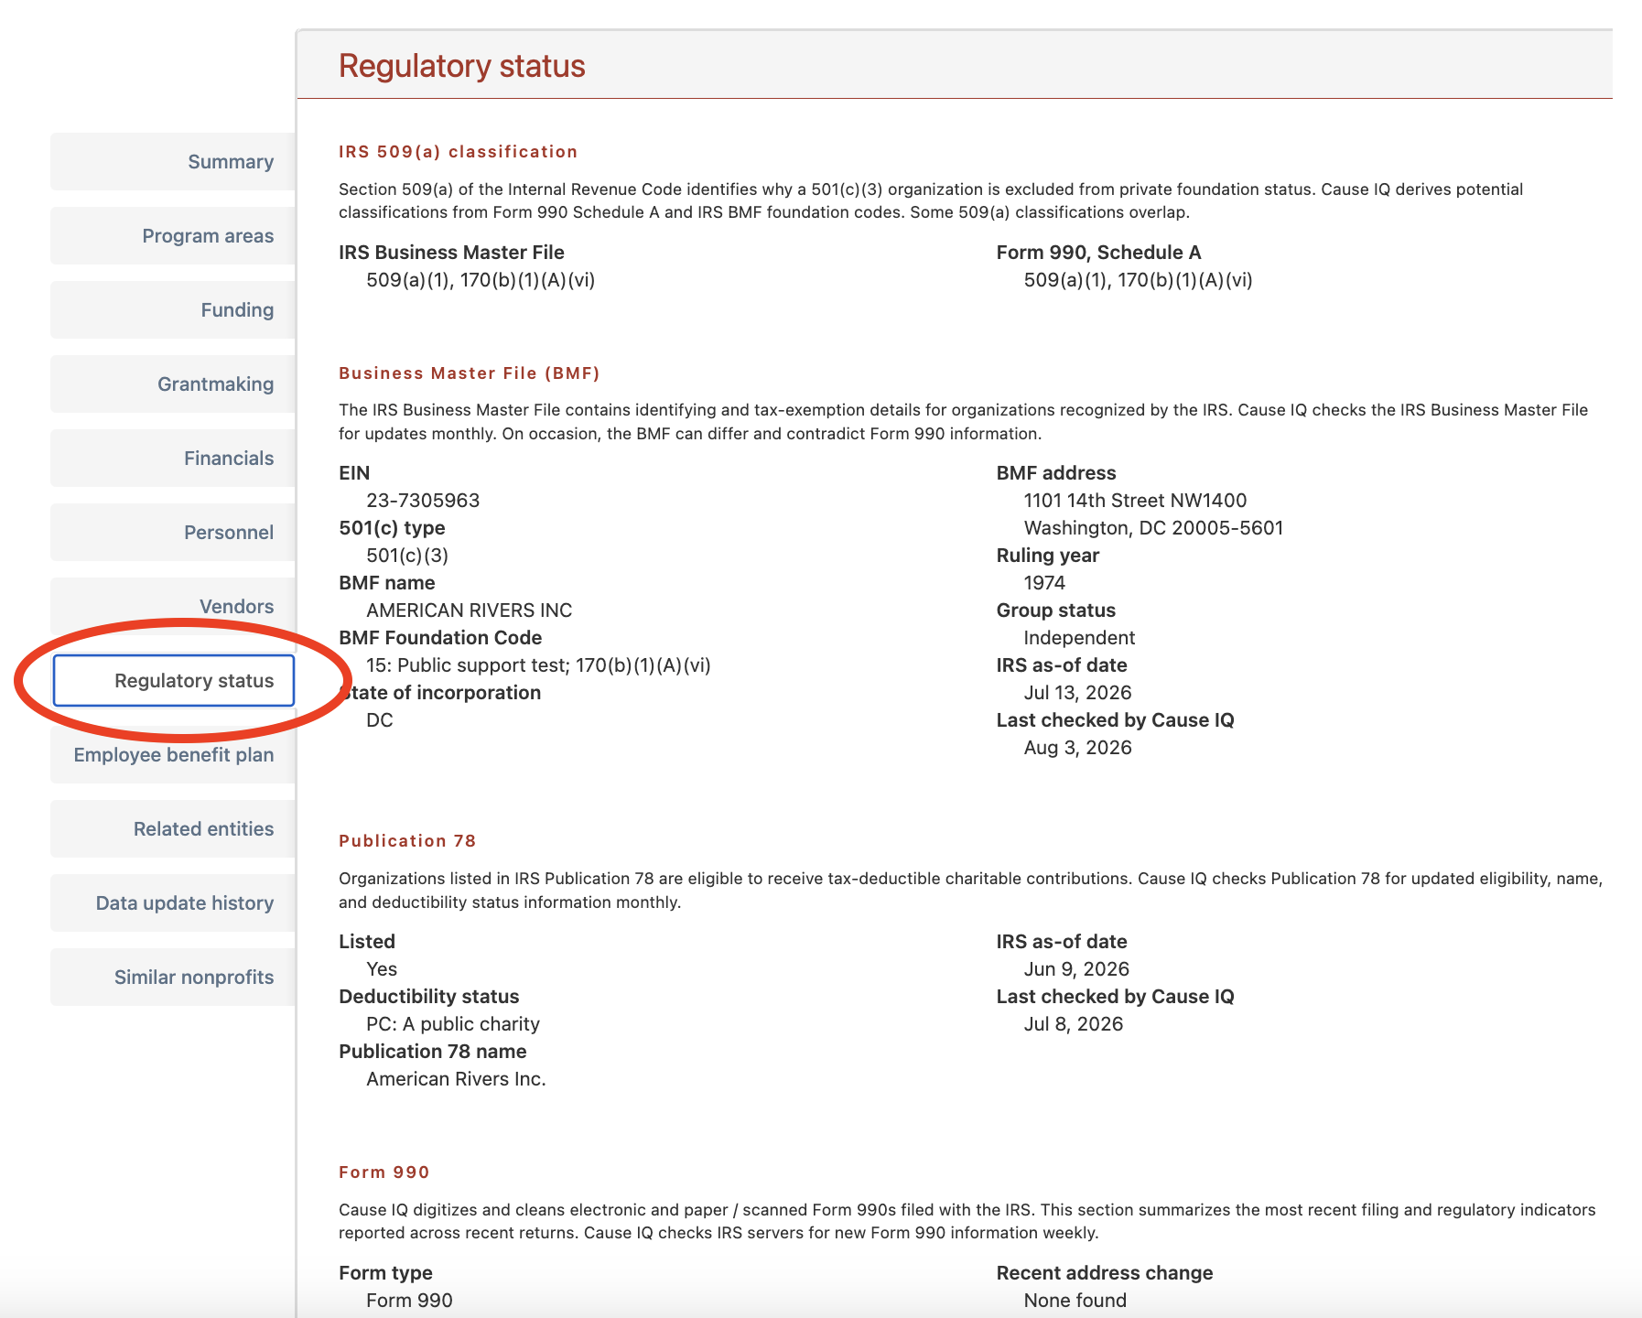Click the Washington, DC 20005-5601 line

point(1153,528)
